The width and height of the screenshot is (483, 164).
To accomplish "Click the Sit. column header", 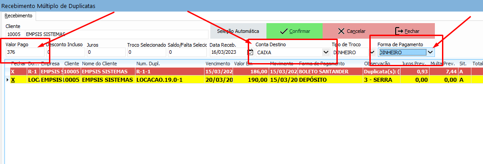I will (x=465, y=64).
